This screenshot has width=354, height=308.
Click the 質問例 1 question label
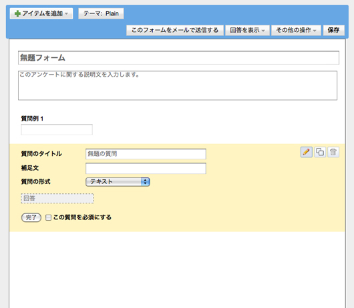pyautogui.click(x=32, y=119)
